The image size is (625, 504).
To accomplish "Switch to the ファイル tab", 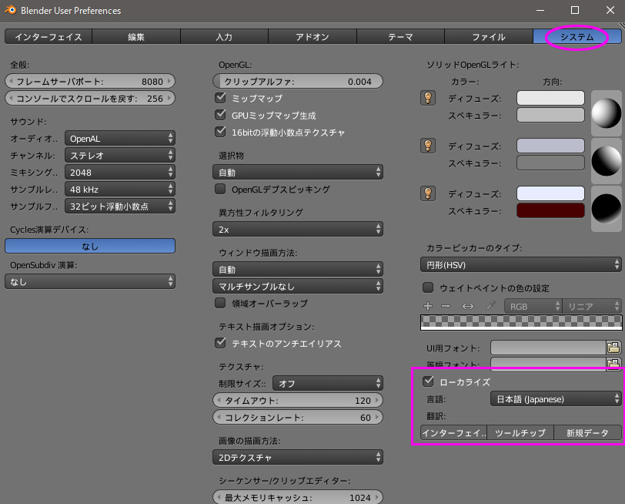I will pos(489,37).
